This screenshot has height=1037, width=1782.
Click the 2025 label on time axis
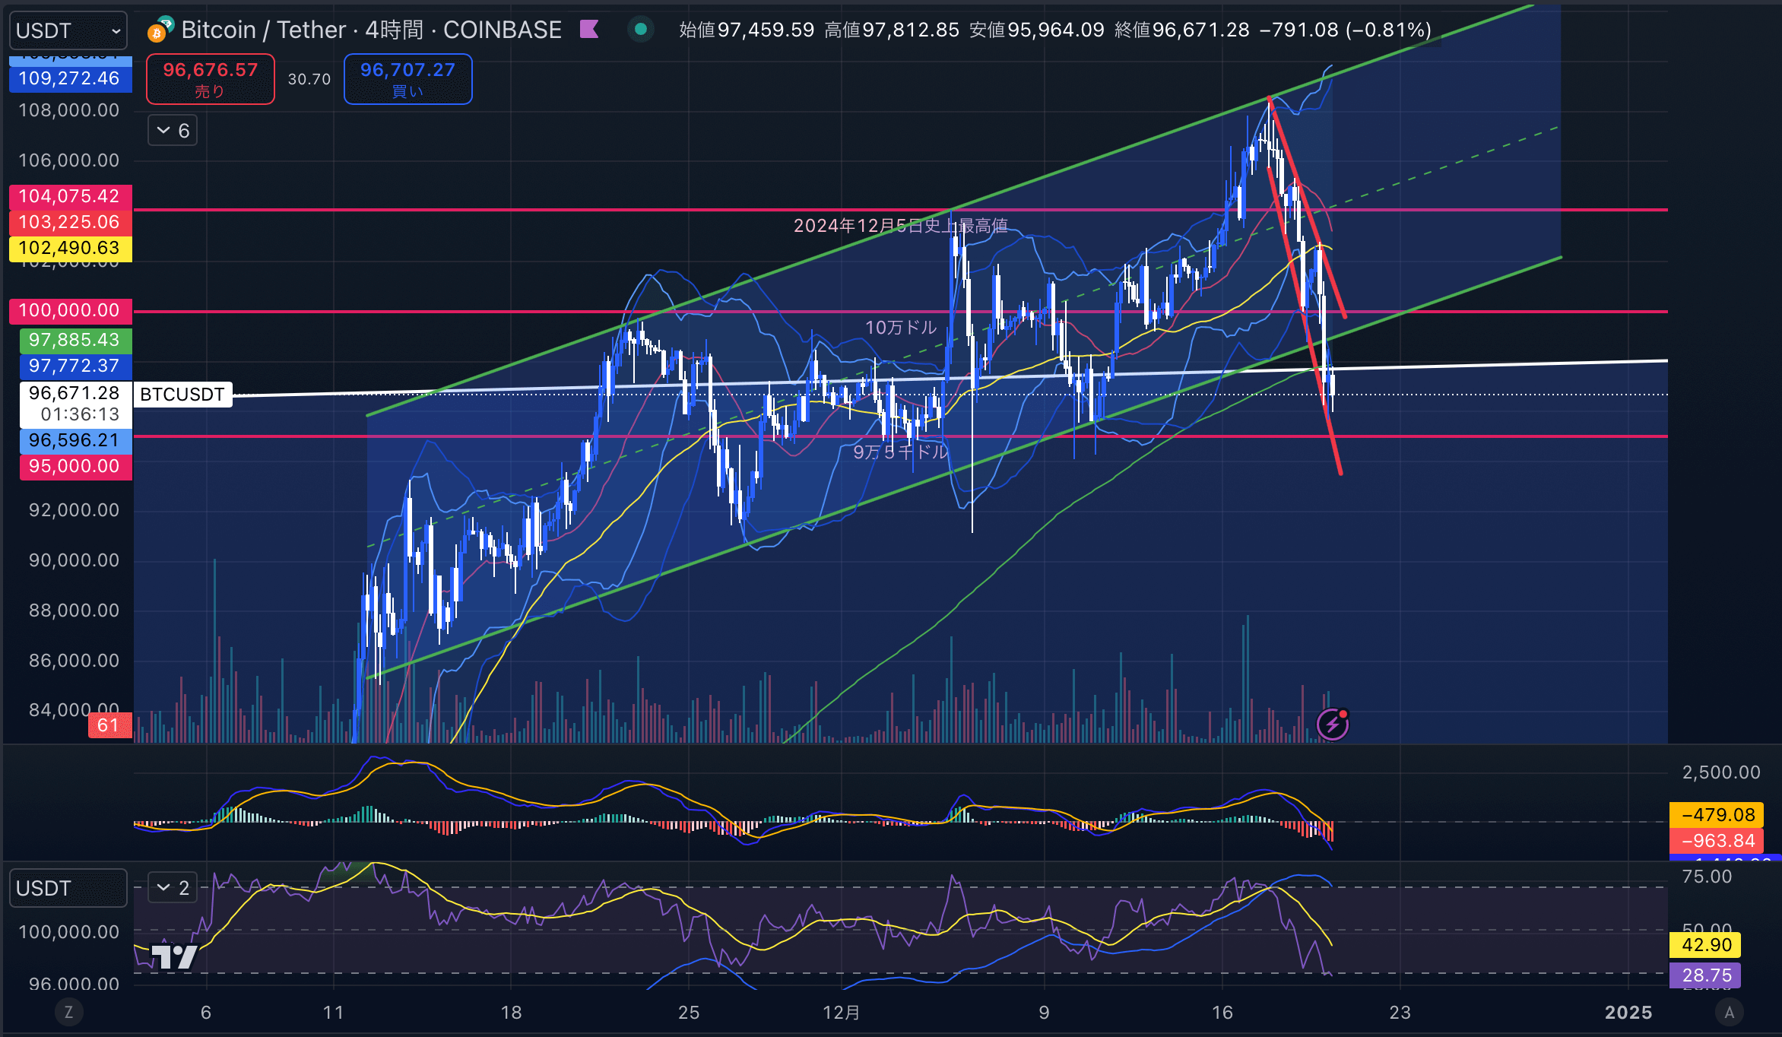[1628, 1013]
